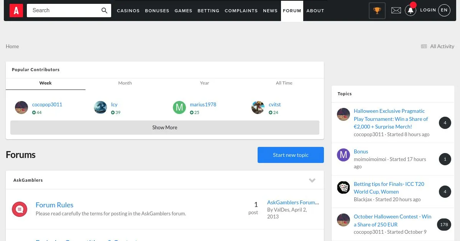This screenshot has height=241, width=460.
Task: Click the Start new topic button
Action: [x=291, y=155]
